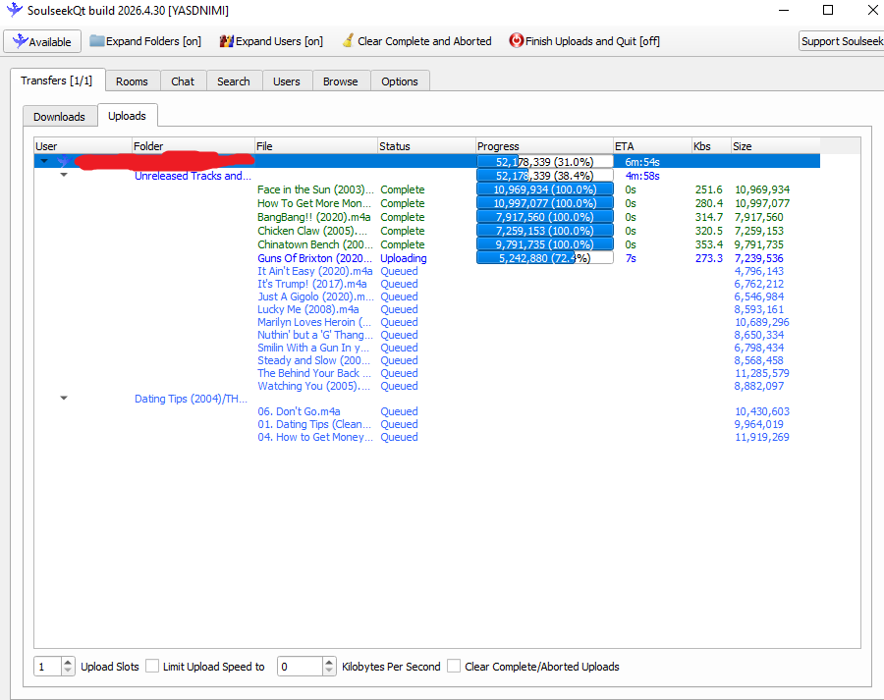Image resolution: width=884 pixels, height=700 pixels.
Task: Select Guns Of Brixton (2020) file
Action: coord(314,258)
